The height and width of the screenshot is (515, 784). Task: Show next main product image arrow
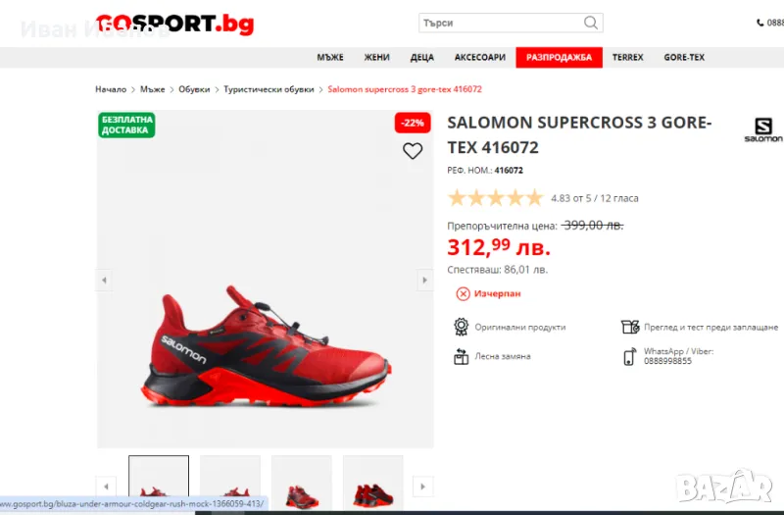click(x=424, y=280)
